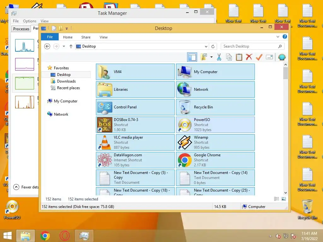
Task: Open the Explorer Help question mark
Action: [285, 37]
